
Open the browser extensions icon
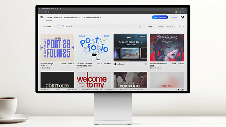coord(176,12)
